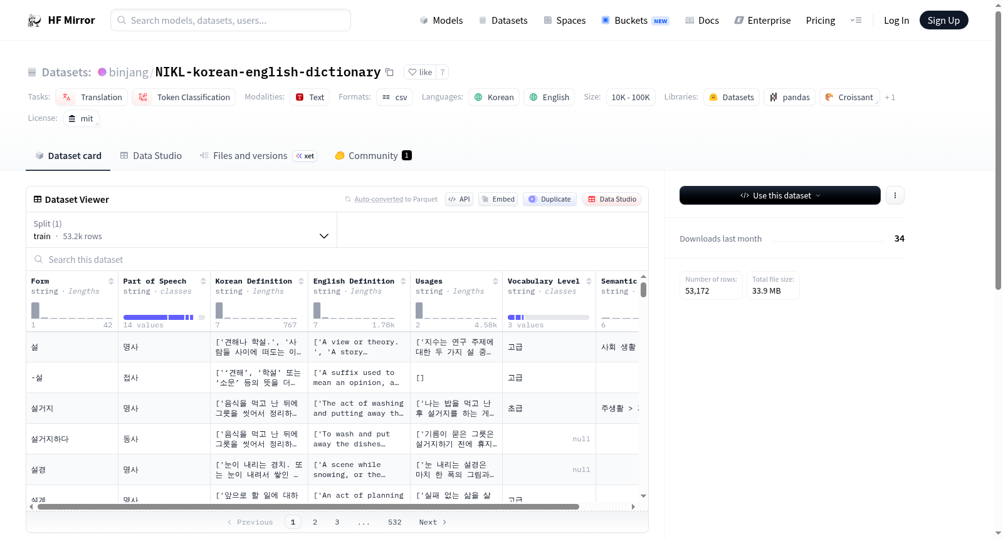The image size is (1003, 539).
Task: Open the binjang user profile link
Action: 129,72
